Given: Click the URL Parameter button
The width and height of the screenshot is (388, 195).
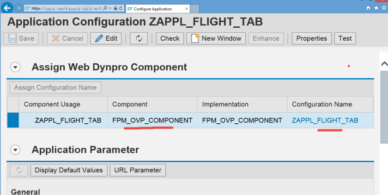Looking at the screenshot, I should point(138,170).
